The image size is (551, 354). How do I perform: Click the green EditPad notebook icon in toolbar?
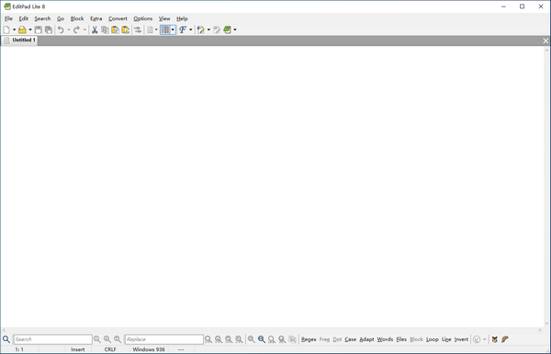coord(227,30)
